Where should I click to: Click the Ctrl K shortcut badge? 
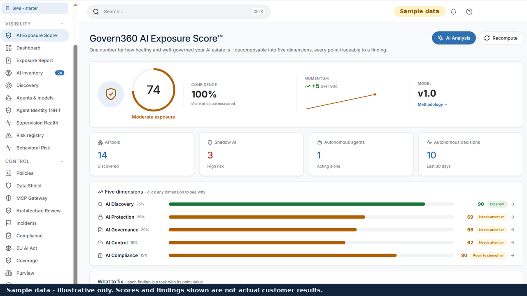(x=258, y=12)
